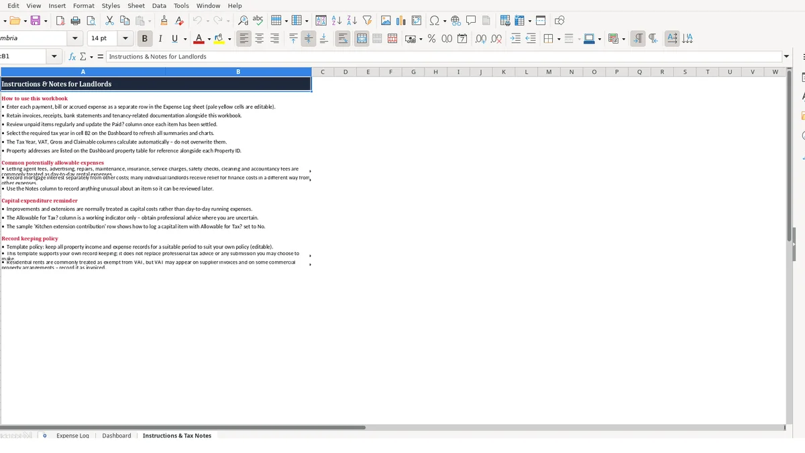Open special character dropdown arrow
Image resolution: width=805 pixels, height=453 pixels.
[445, 21]
